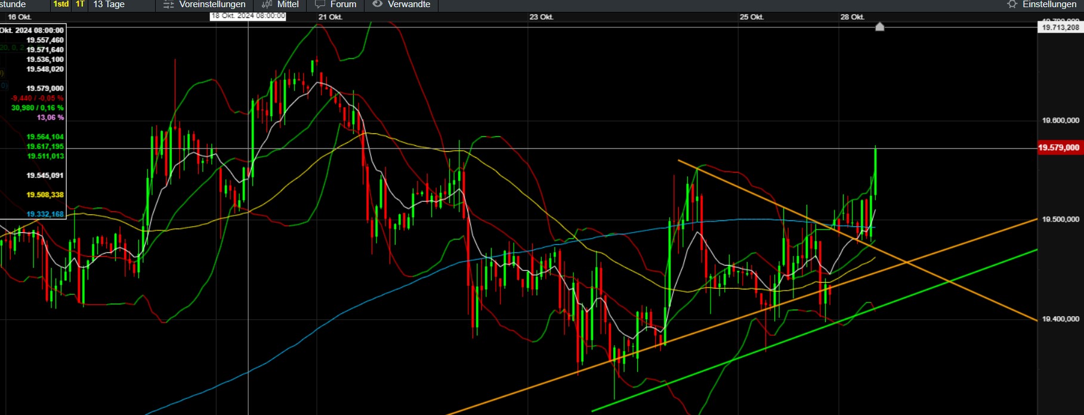Viewport: 1084px width, 415px height.
Task: Switch to the 1T daily timeframe
Action: pos(80,4)
